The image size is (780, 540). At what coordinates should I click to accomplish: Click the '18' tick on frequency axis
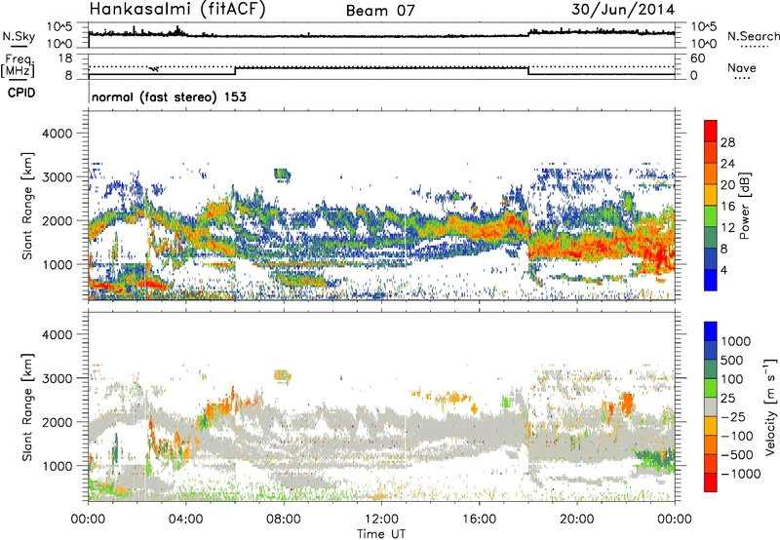click(x=65, y=58)
